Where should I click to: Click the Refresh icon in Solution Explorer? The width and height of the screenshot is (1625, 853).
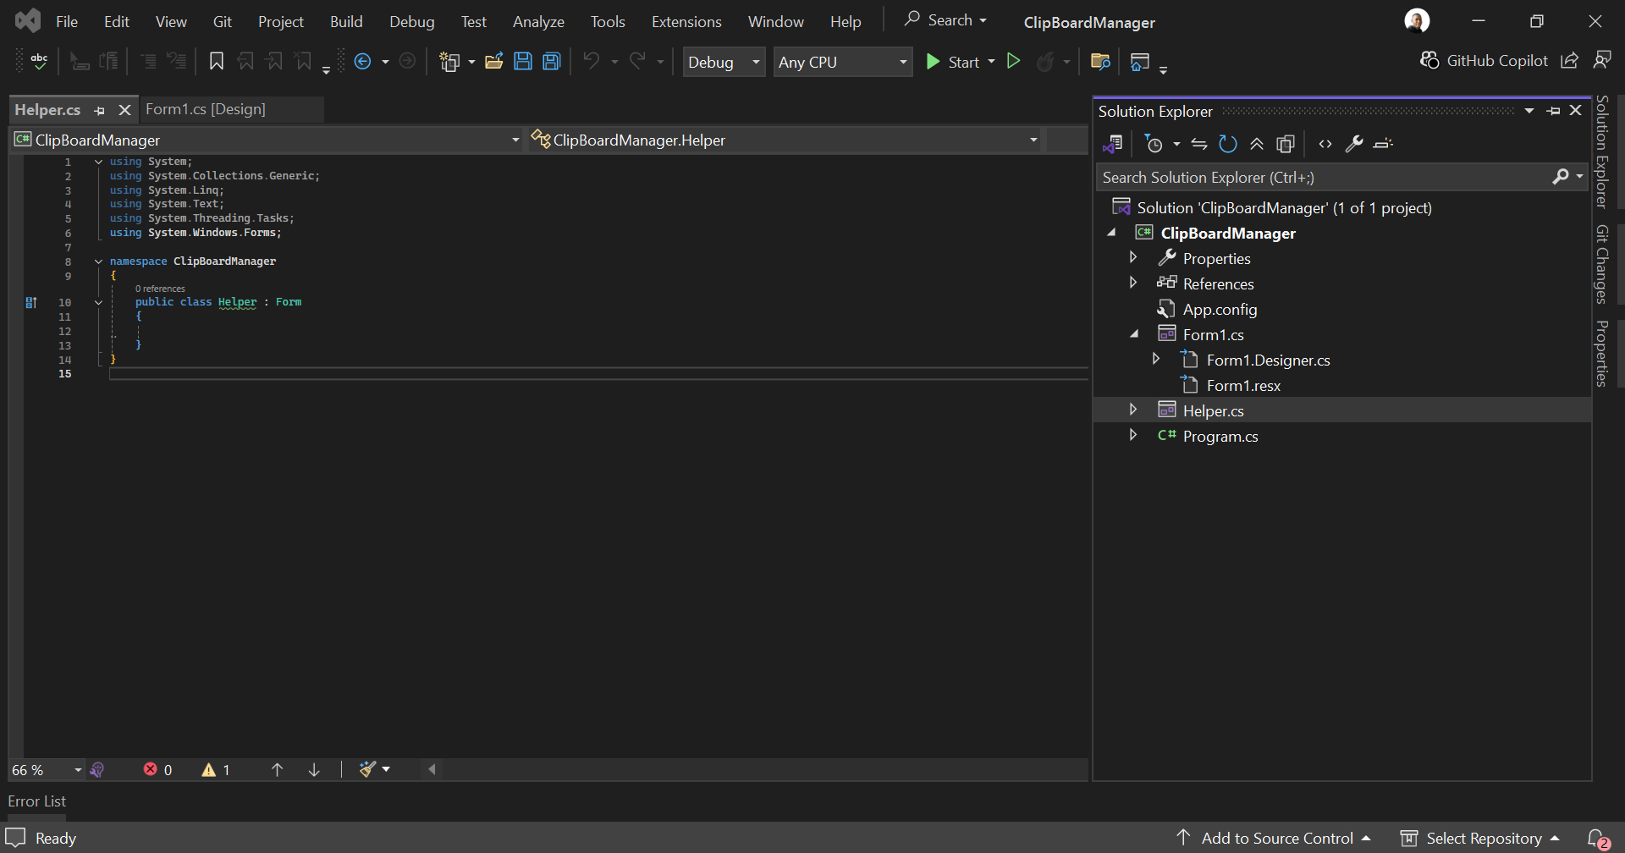(1228, 144)
